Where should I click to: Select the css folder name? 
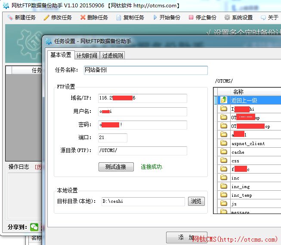coord(235,161)
